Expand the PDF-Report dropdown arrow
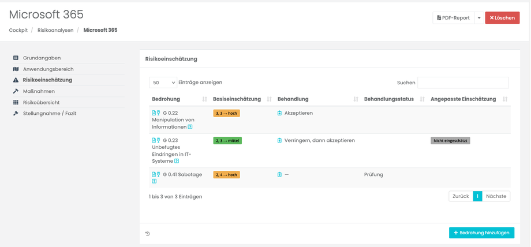 479,18
